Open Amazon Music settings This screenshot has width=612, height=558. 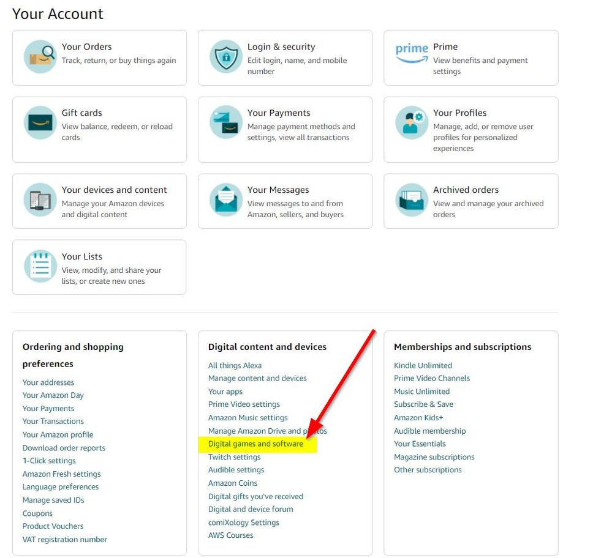[248, 418]
